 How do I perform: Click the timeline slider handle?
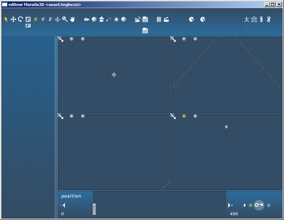click(x=94, y=209)
